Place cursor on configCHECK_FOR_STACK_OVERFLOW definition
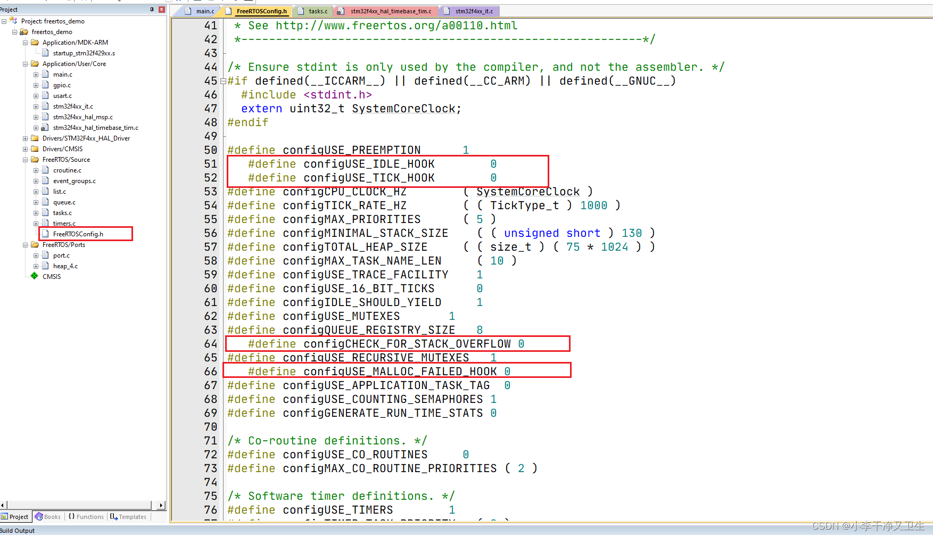This screenshot has width=933, height=536. pos(407,344)
